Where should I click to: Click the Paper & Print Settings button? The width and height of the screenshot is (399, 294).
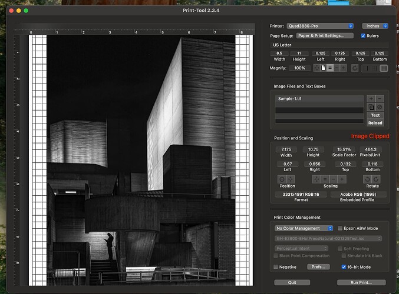pos(325,36)
